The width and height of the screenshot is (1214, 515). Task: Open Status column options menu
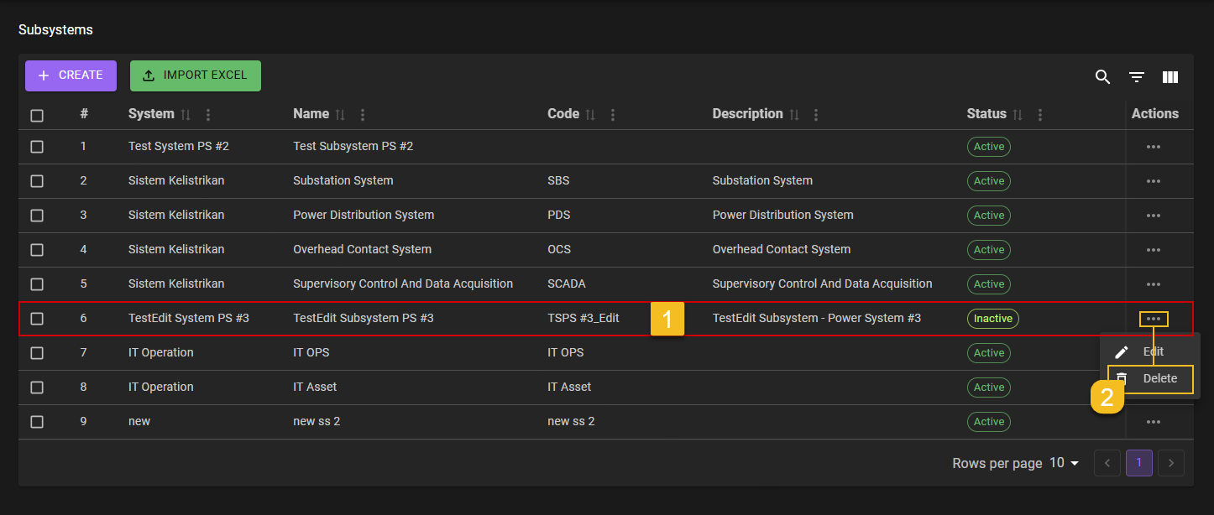pos(1040,114)
